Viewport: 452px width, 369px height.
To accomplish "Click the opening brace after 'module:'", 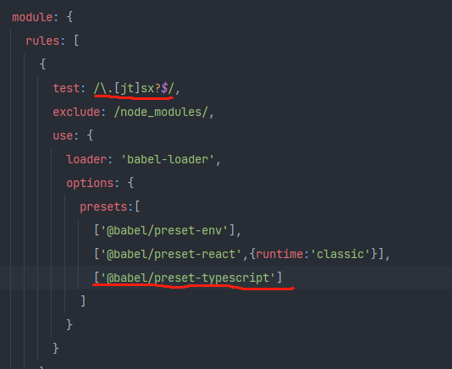I will tap(69, 17).
